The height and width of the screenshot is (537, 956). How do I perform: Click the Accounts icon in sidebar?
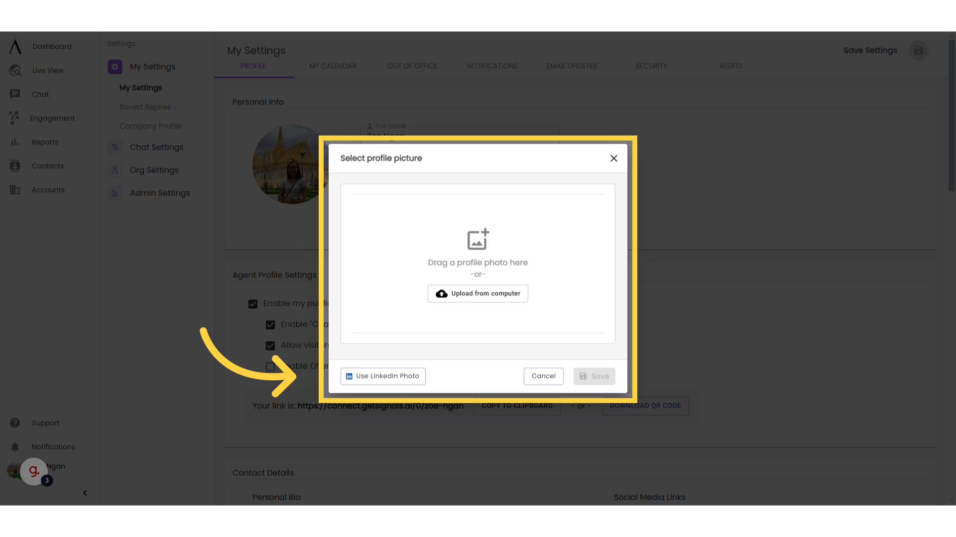coord(15,189)
